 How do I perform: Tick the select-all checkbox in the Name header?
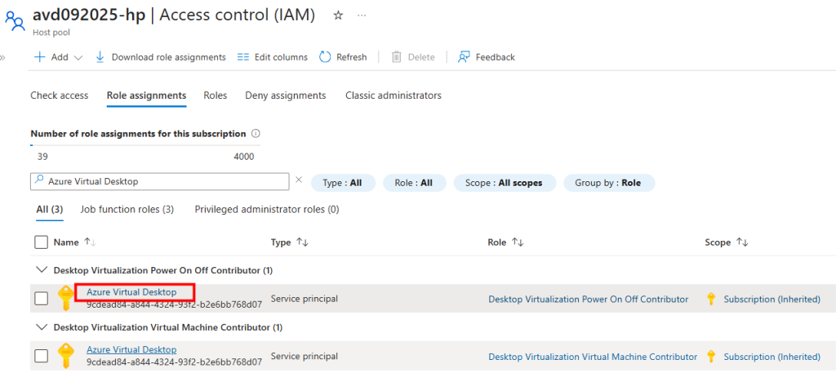tap(41, 242)
